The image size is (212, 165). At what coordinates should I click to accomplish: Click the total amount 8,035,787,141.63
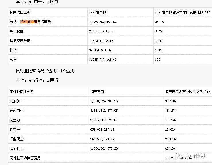103,60
